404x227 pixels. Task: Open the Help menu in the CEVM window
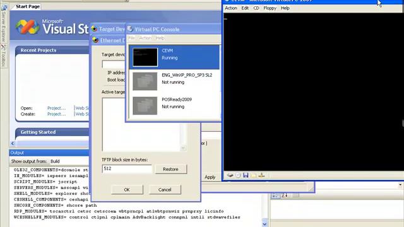click(x=285, y=8)
